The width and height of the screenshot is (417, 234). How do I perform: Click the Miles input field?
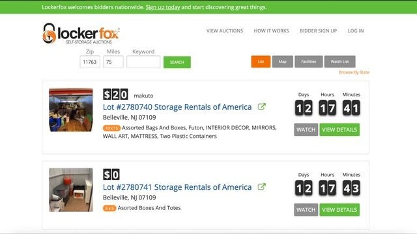pos(113,62)
